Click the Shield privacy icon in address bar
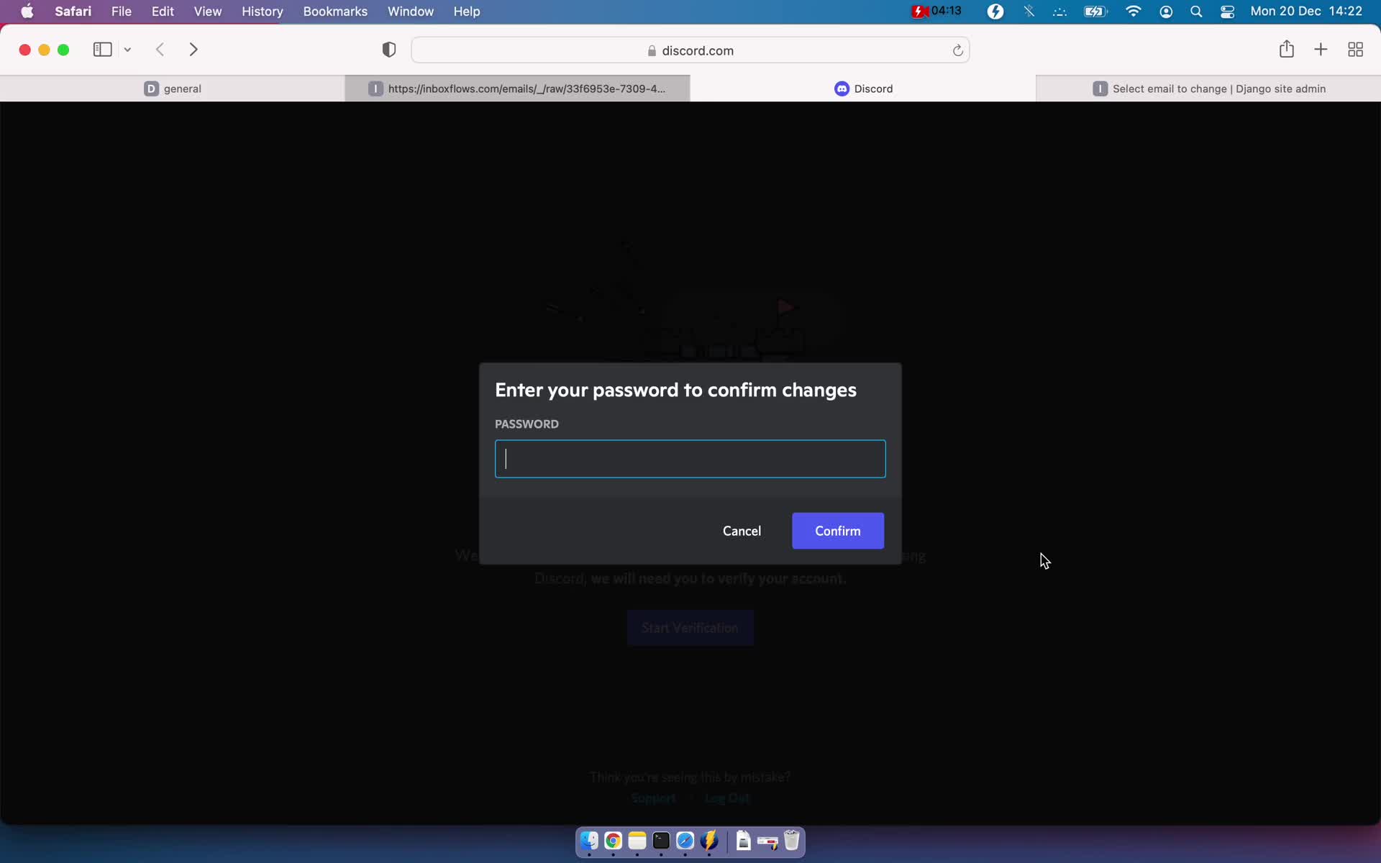Viewport: 1381px width, 863px height. pos(388,50)
